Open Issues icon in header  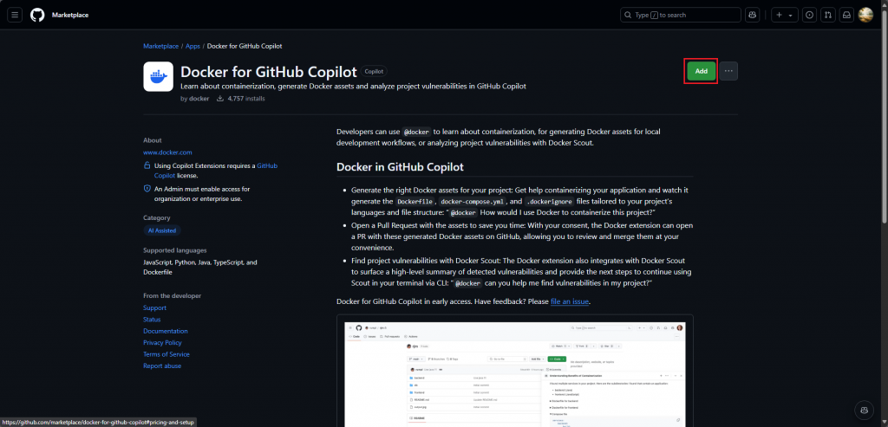pyautogui.click(x=810, y=16)
